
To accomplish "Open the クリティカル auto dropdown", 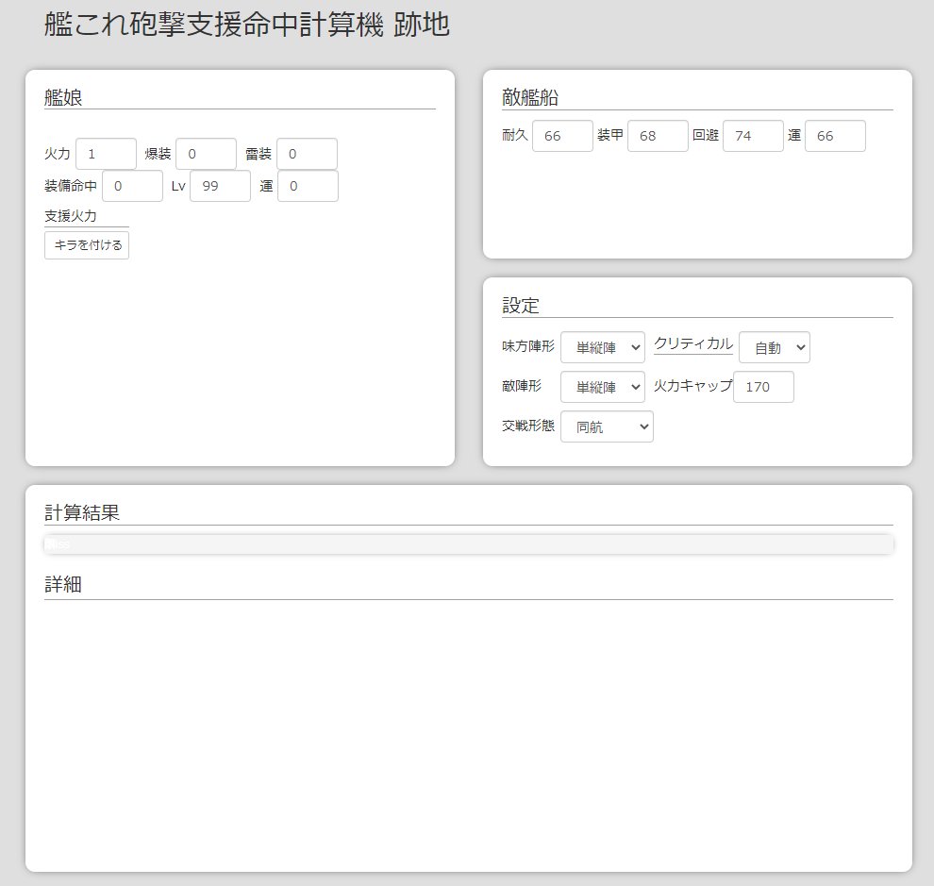I will point(774,346).
